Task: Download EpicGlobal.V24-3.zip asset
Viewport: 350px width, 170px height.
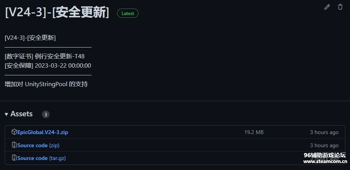Action: click(x=43, y=132)
